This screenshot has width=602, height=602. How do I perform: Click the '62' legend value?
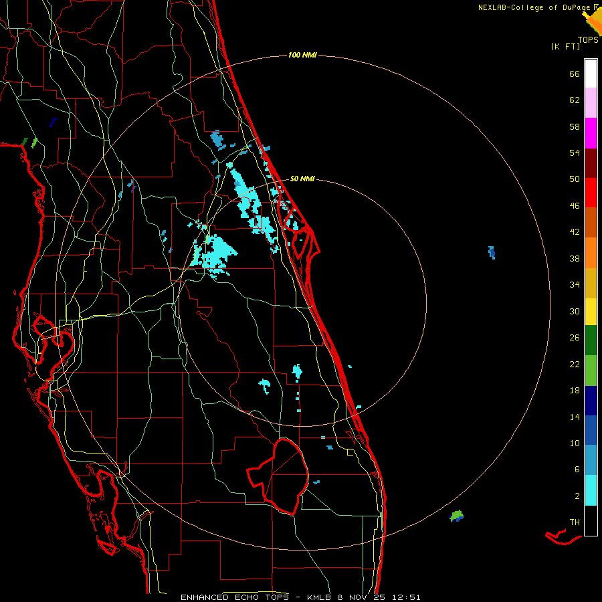[575, 100]
